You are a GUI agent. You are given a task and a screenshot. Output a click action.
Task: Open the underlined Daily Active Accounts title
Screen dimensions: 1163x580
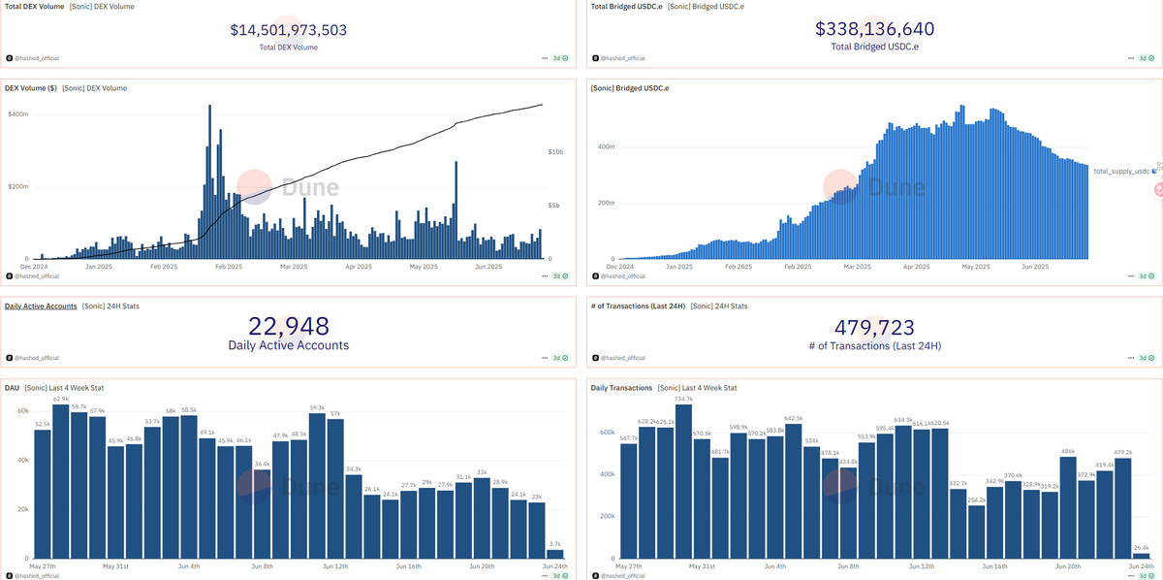41,306
